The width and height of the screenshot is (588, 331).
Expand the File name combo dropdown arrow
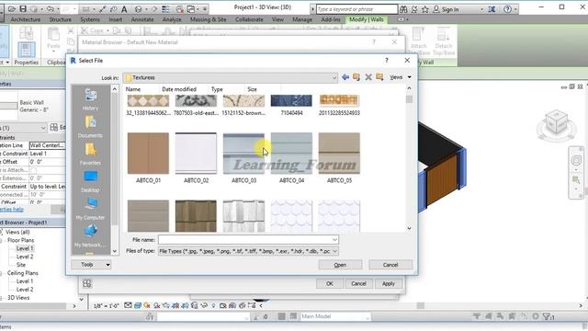point(334,239)
